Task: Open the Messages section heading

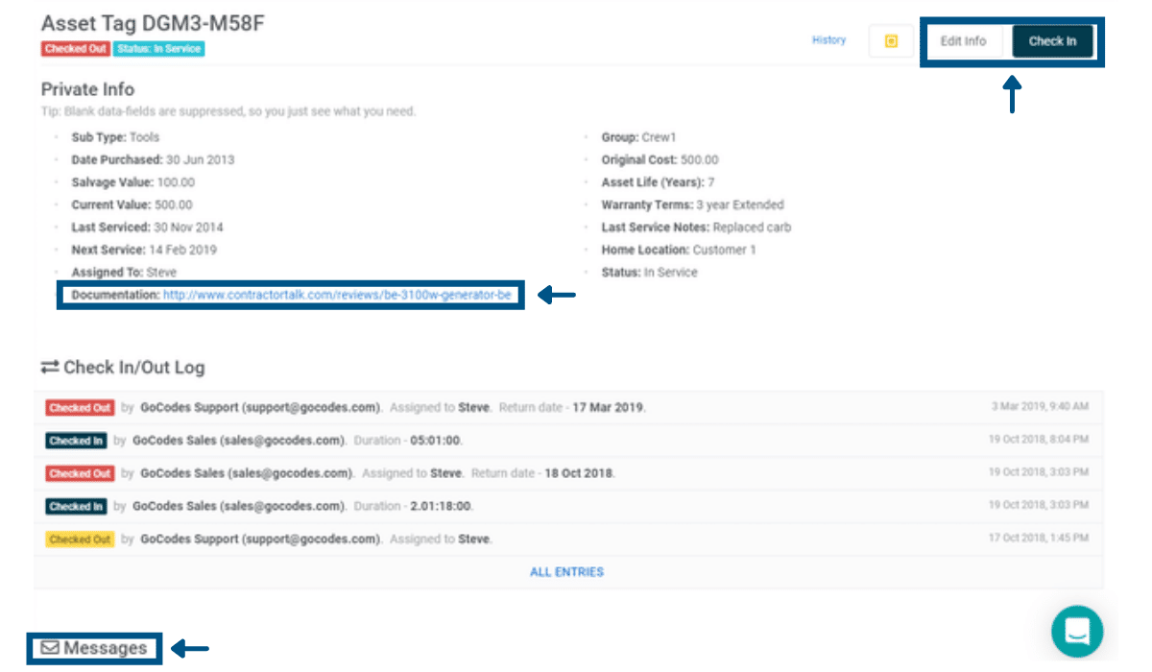Action: 106,649
